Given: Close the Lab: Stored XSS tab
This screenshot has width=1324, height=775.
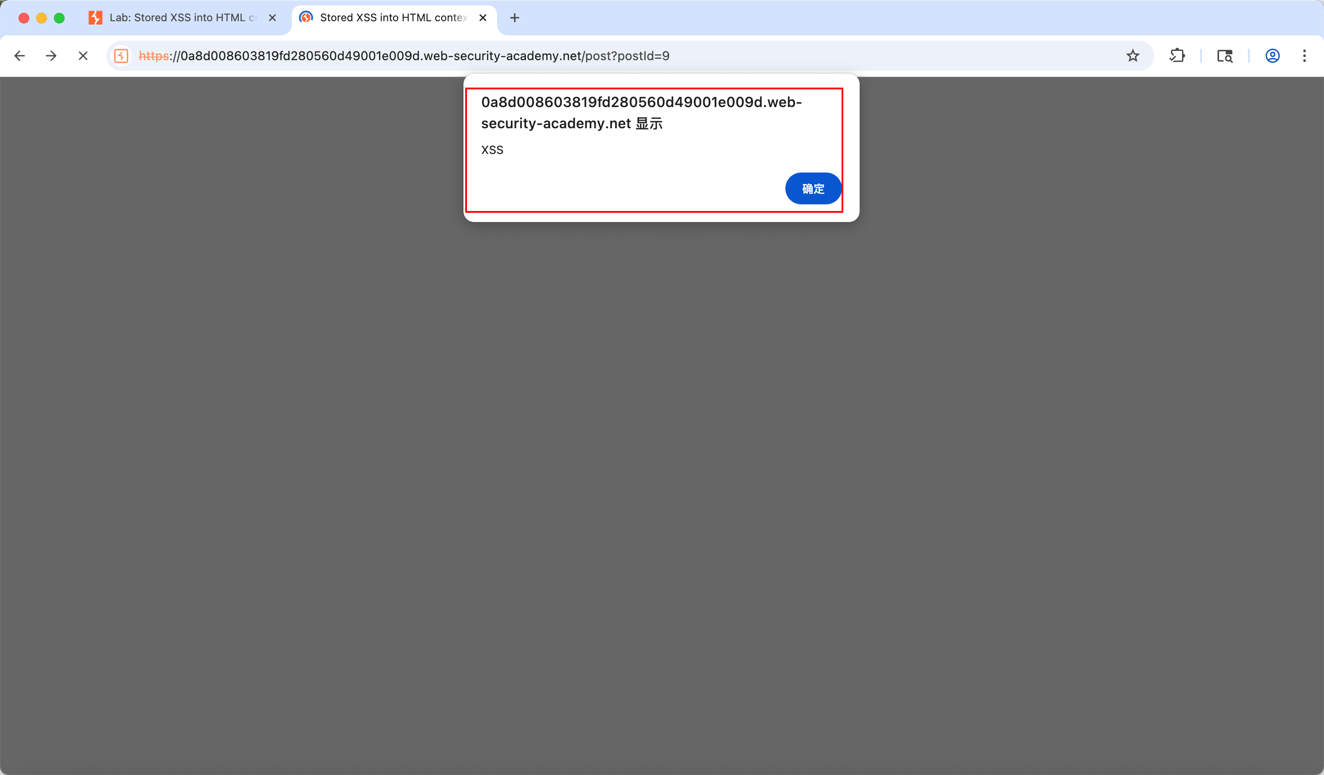Looking at the screenshot, I should 272,18.
